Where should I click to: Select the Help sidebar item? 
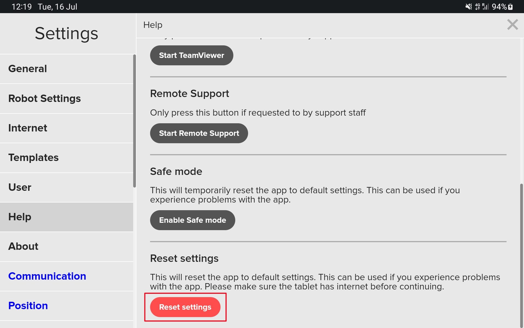(x=67, y=217)
